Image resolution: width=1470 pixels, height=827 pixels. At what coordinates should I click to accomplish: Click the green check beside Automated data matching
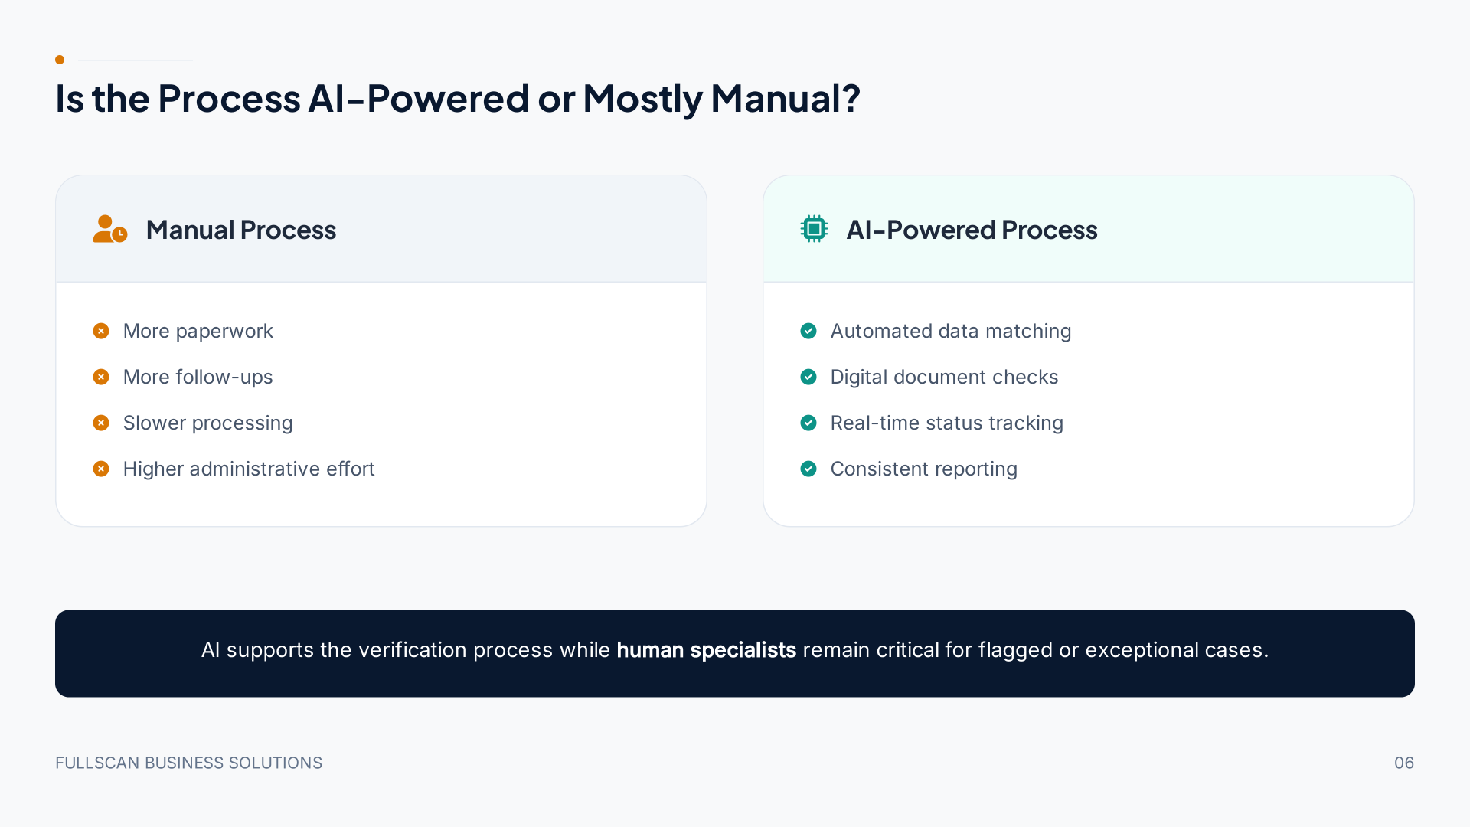point(808,331)
